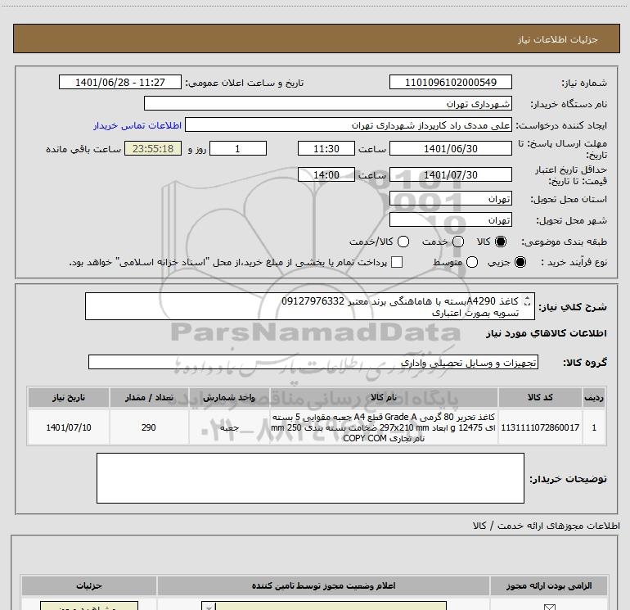This screenshot has height=610, width=630.
Task: Click the جزئیات اطلاعات نیاز title bar
Action: pos(317,38)
